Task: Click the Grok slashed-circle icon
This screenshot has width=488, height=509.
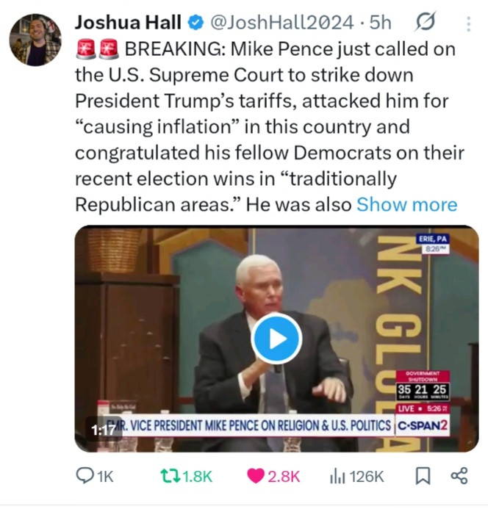Action: [x=425, y=22]
